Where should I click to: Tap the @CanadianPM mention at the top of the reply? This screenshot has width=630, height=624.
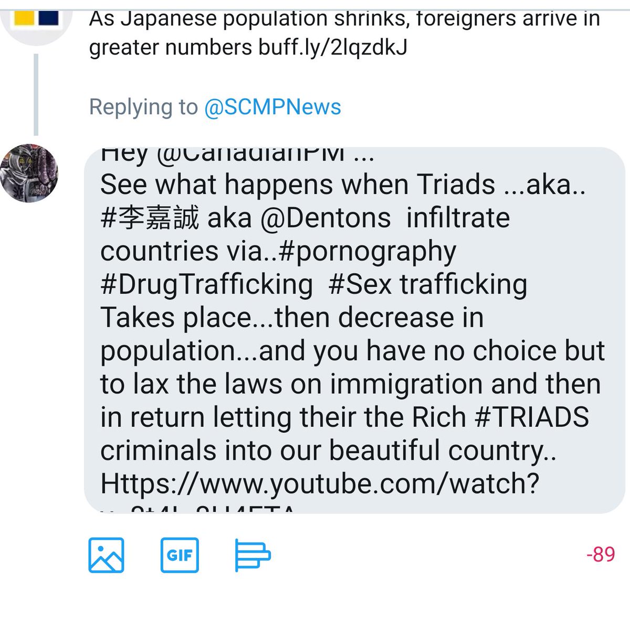(x=251, y=154)
